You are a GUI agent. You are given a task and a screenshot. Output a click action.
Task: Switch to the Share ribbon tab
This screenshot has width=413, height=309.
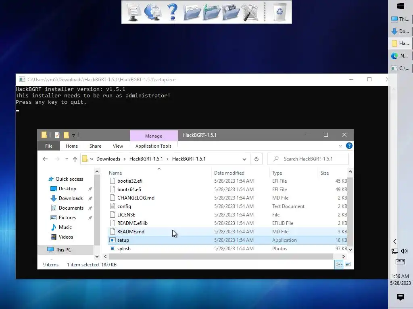(95, 146)
